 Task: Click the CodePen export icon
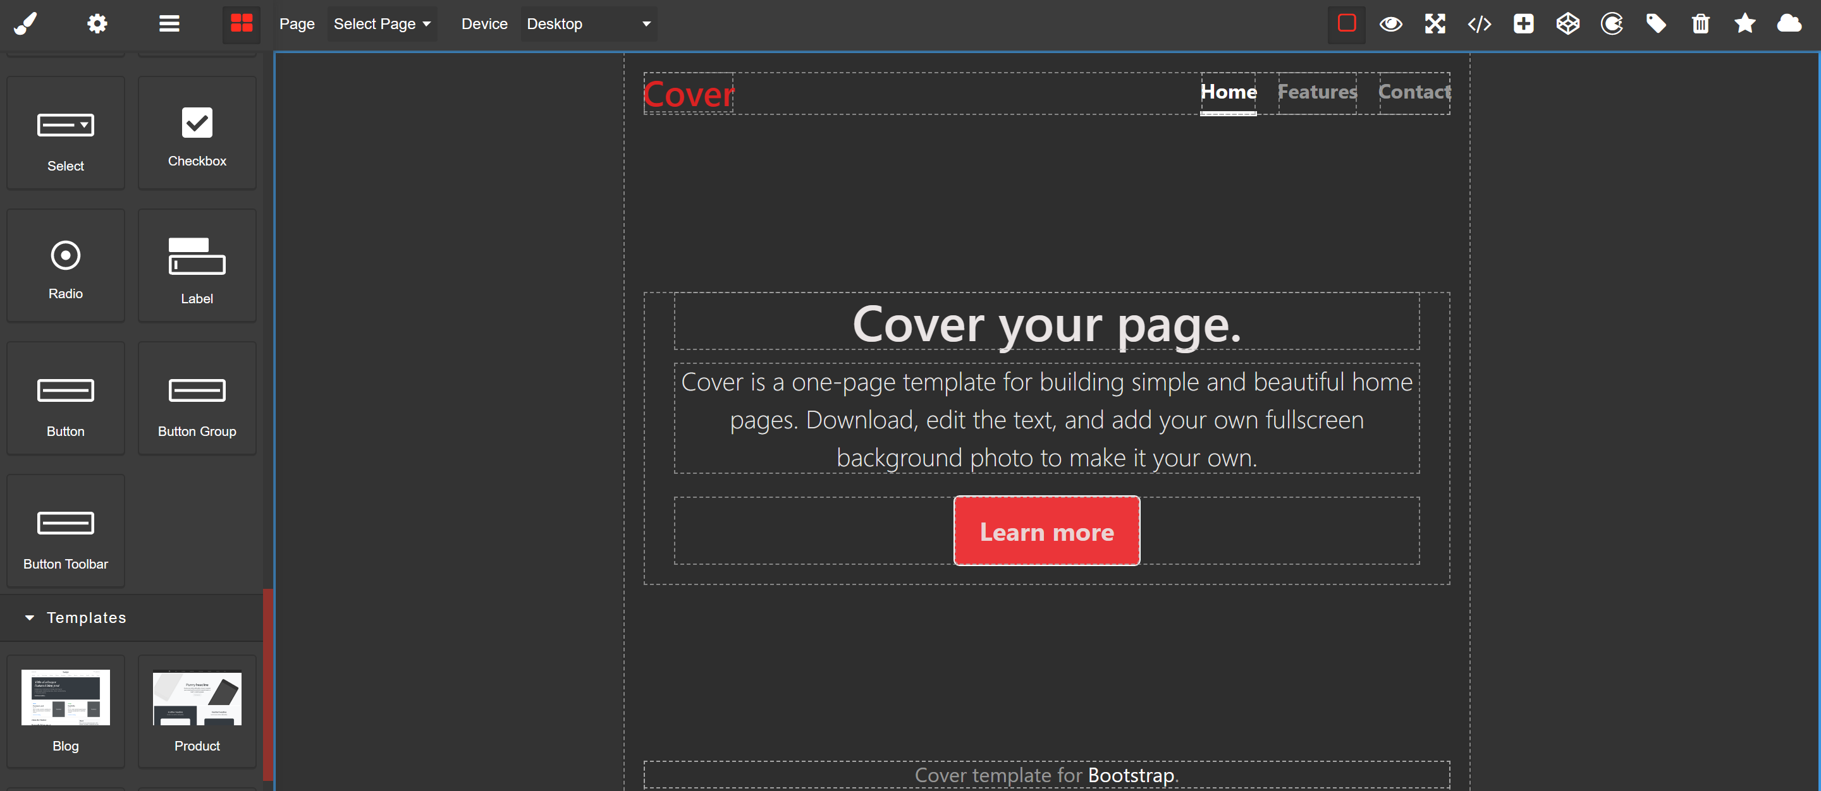1567,24
